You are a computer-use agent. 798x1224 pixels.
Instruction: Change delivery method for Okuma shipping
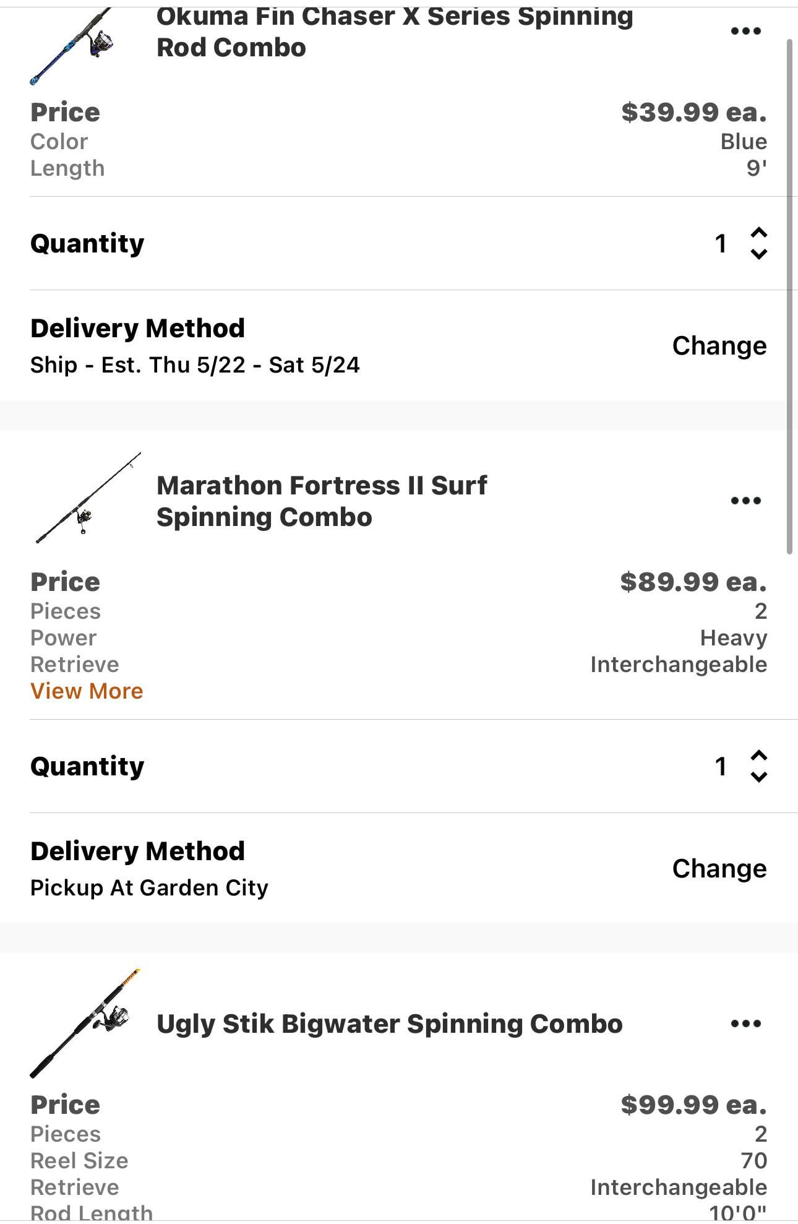pyautogui.click(x=719, y=345)
